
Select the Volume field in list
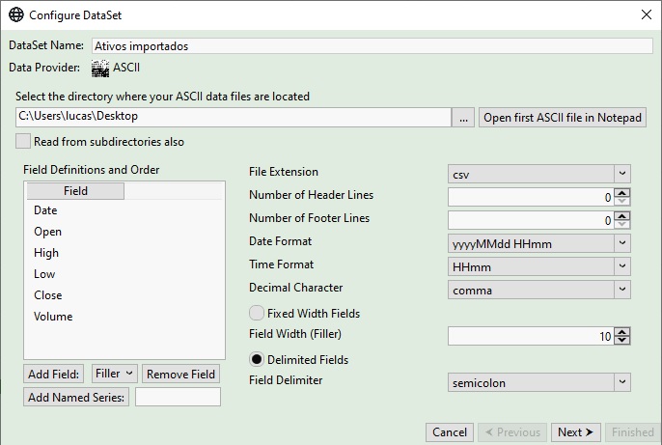point(53,317)
